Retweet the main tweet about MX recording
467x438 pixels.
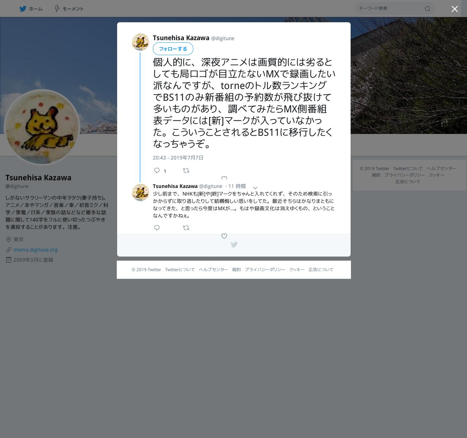point(186,170)
